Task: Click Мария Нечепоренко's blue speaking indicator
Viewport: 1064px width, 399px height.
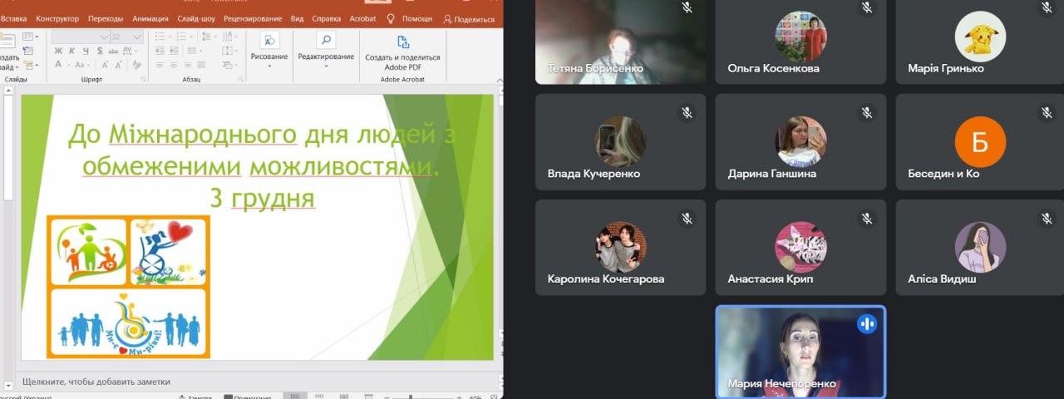Action: 867,324
